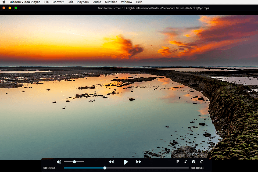The height and width of the screenshot is (172, 258).
Task: Click the elapsed time 00:00:44
Action: (49, 168)
